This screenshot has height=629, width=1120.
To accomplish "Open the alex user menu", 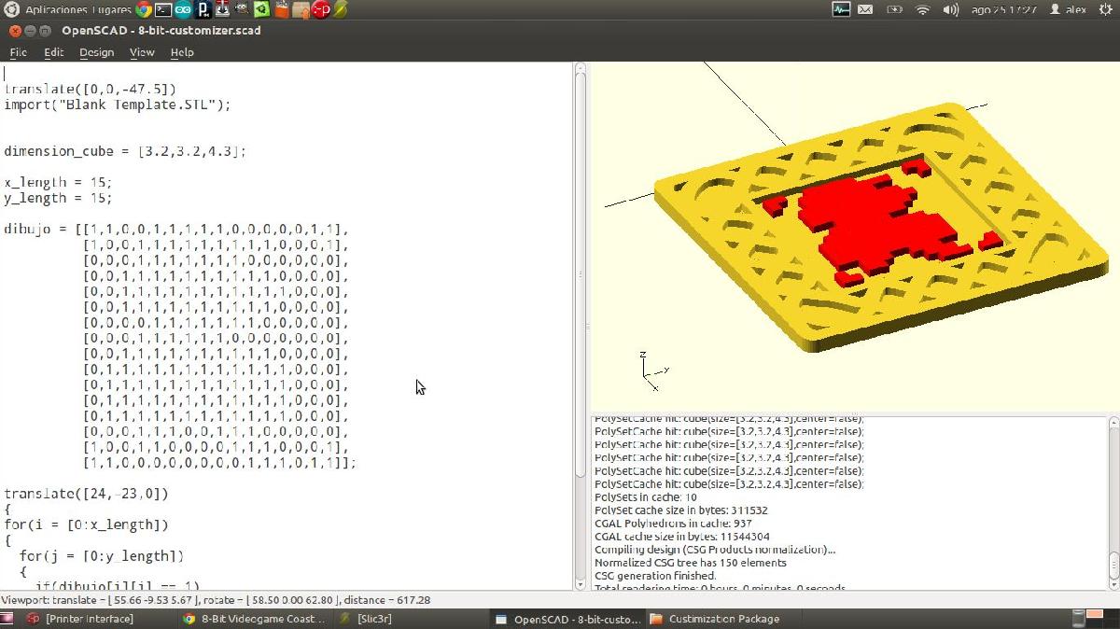I will [1069, 9].
